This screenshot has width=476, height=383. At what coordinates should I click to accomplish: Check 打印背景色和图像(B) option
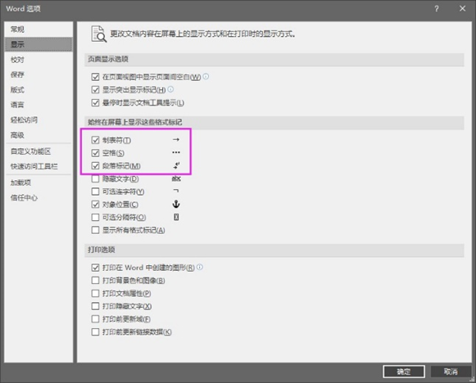coord(95,280)
